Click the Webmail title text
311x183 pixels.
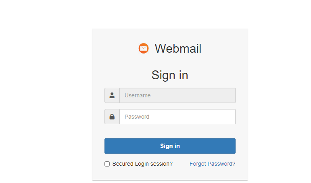click(178, 48)
